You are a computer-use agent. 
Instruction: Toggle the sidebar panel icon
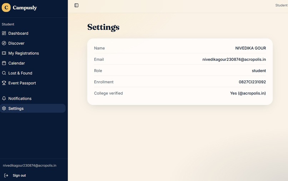point(76,5)
